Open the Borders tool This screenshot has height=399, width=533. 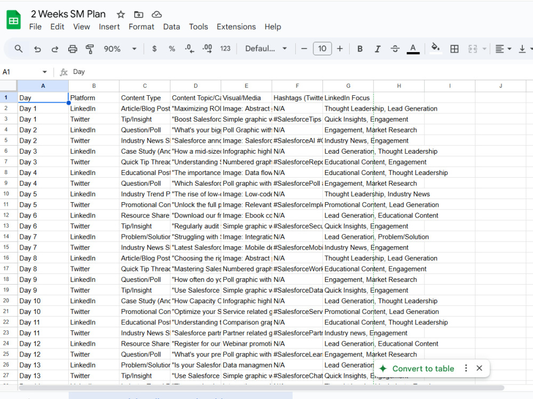(x=455, y=49)
